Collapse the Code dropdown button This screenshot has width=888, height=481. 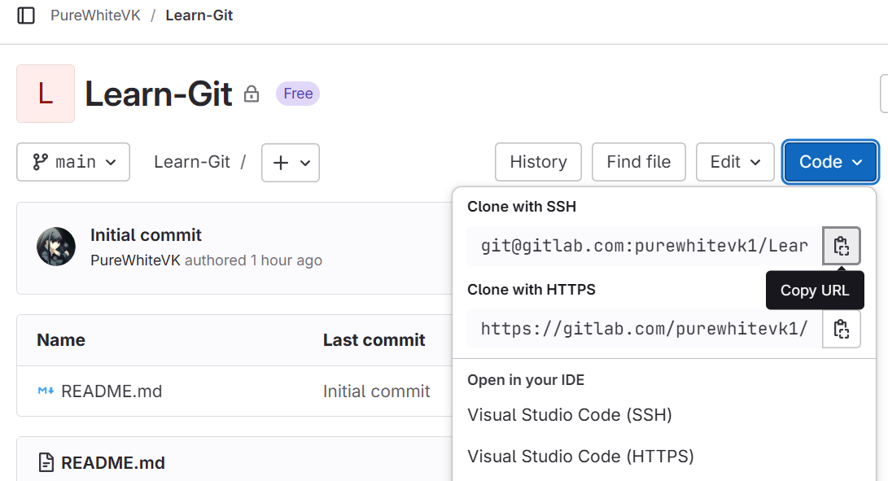(830, 162)
